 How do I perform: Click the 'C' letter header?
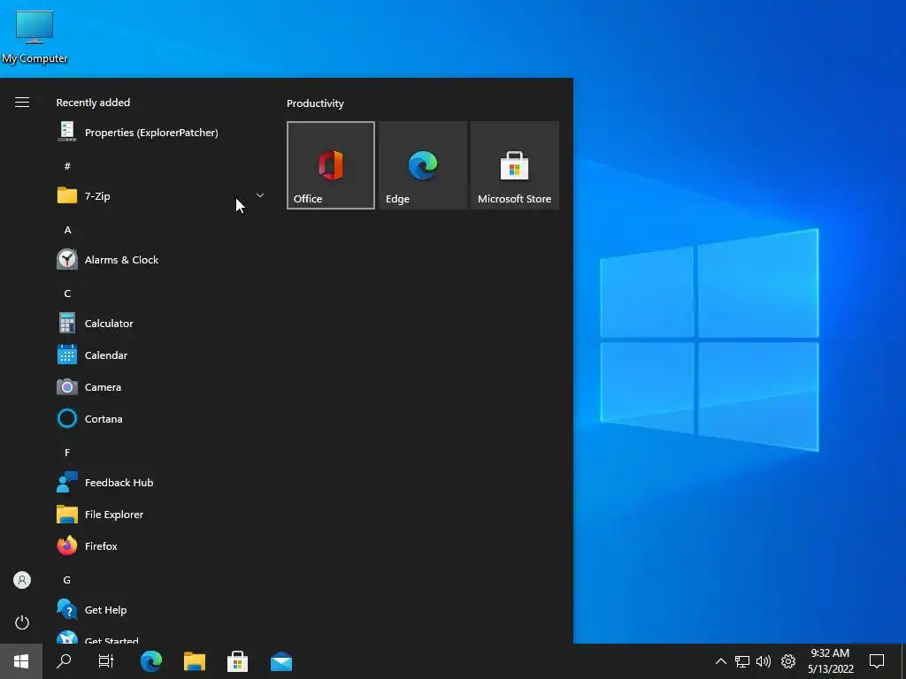(67, 294)
